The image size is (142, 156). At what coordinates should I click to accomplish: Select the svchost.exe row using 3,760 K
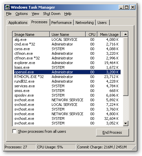67,109
